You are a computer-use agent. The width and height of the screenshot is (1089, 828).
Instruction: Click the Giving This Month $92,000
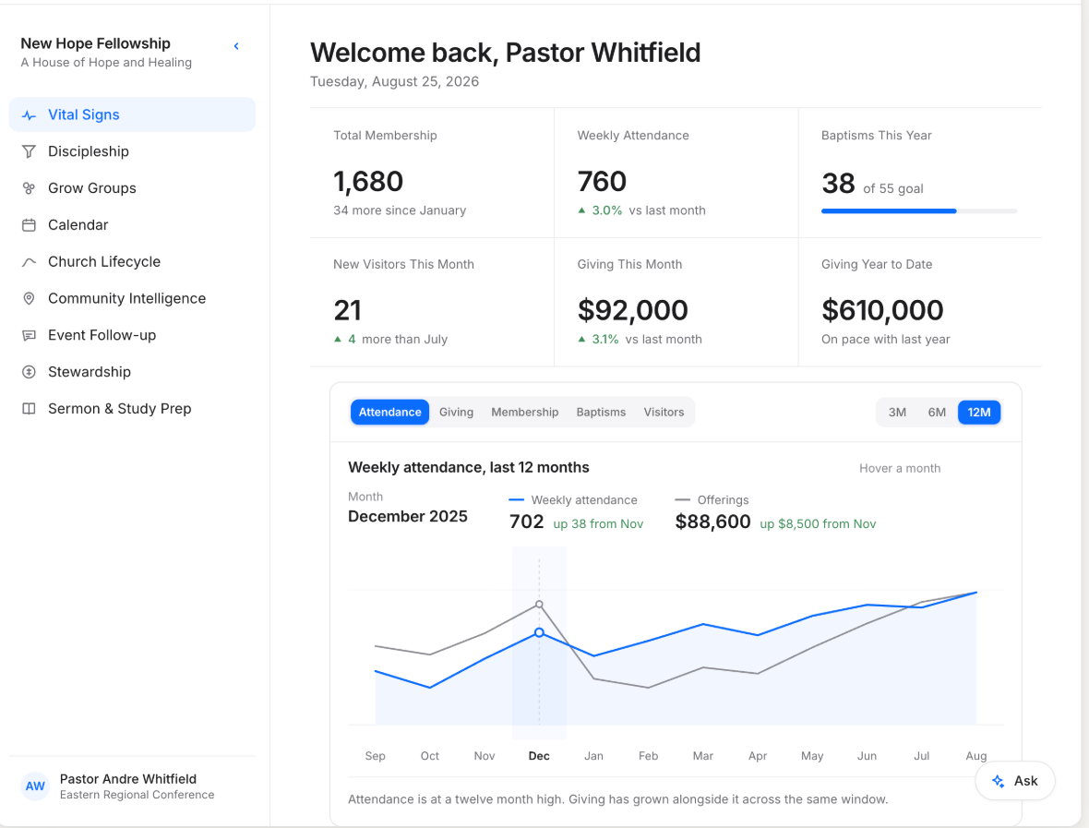tap(633, 310)
